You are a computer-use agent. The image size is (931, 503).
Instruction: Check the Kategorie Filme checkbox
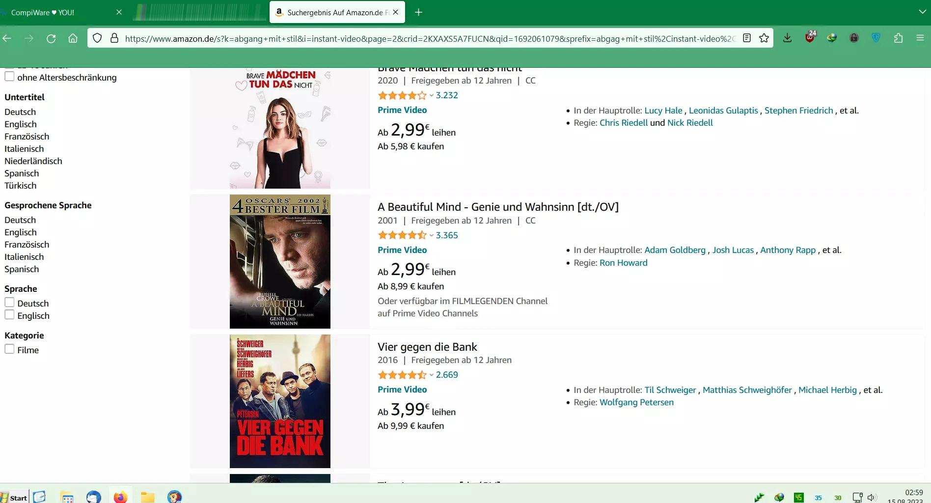pos(9,349)
